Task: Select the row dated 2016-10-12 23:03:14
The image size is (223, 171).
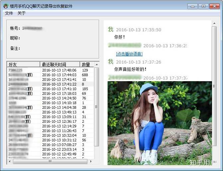Action: 50,149
